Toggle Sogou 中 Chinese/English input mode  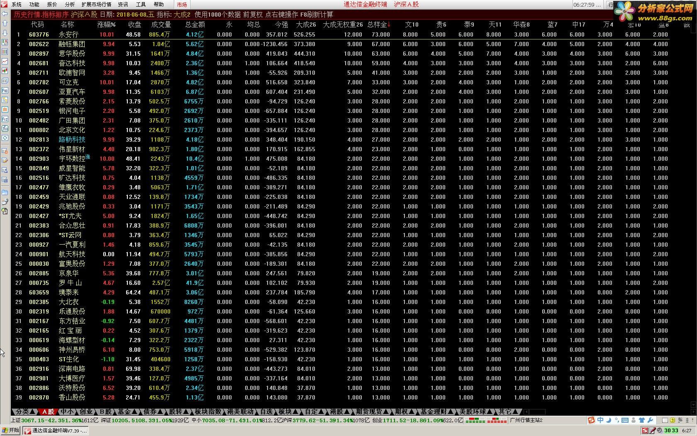(600, 420)
